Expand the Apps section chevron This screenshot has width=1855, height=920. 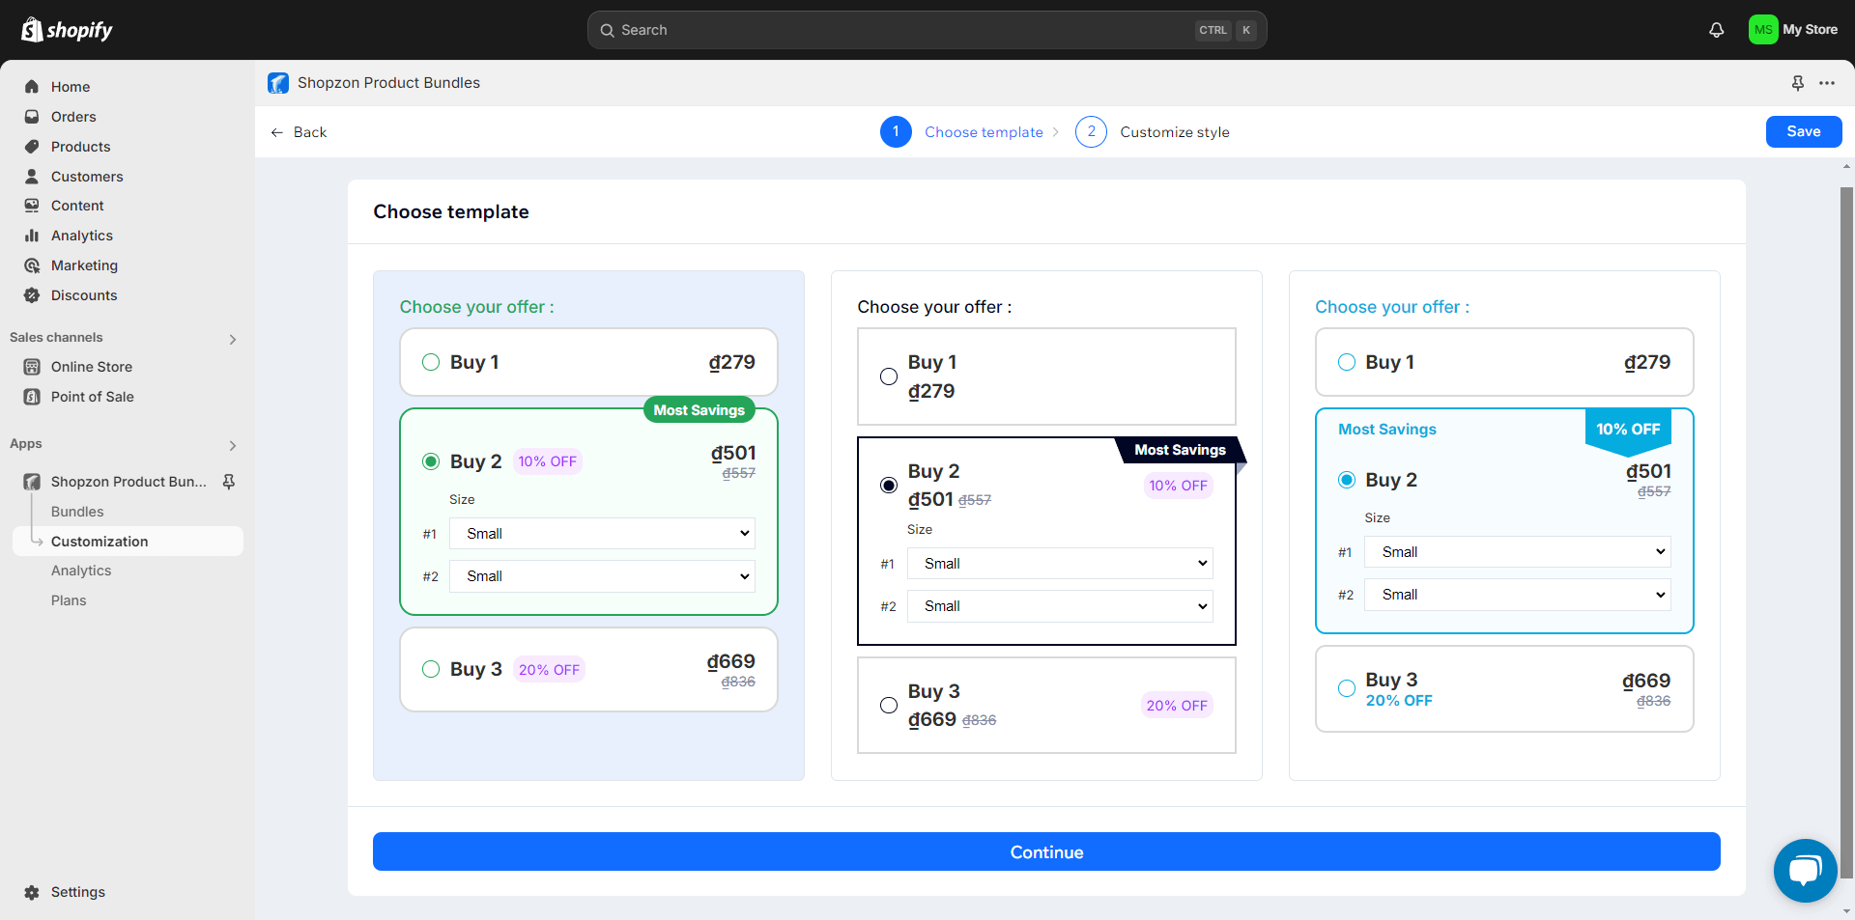[x=232, y=445]
